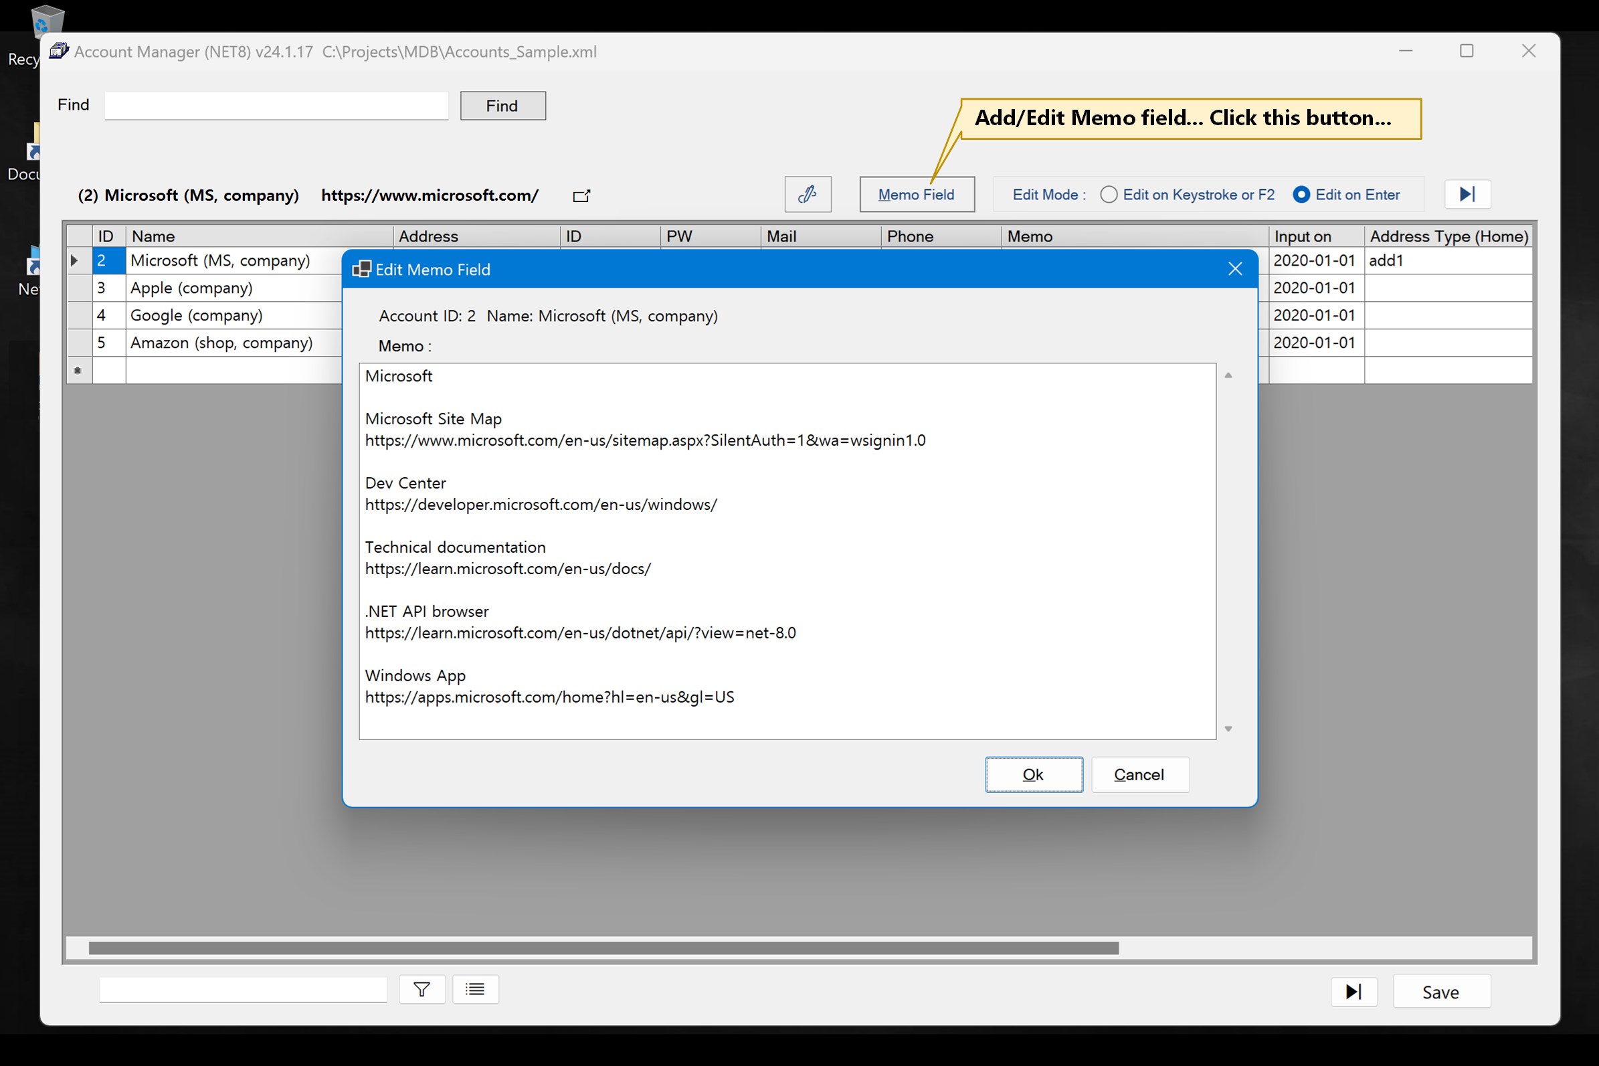Maximize the Account Manager window
Image resolution: width=1599 pixels, height=1066 pixels.
[1467, 51]
